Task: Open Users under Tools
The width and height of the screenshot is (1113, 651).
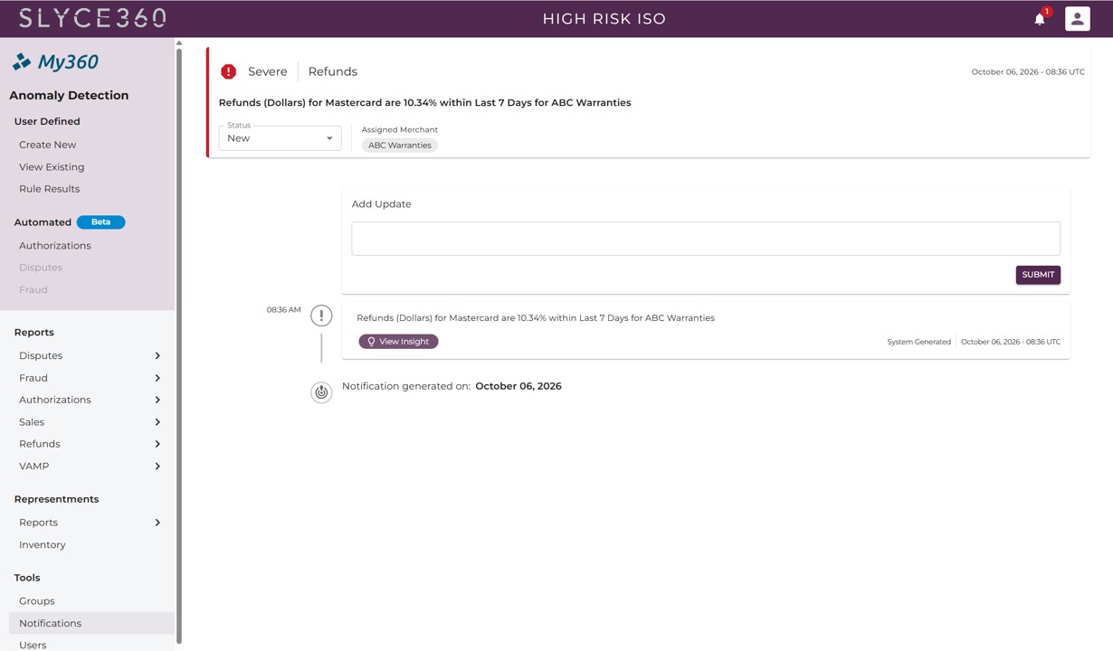Action: tap(33, 645)
